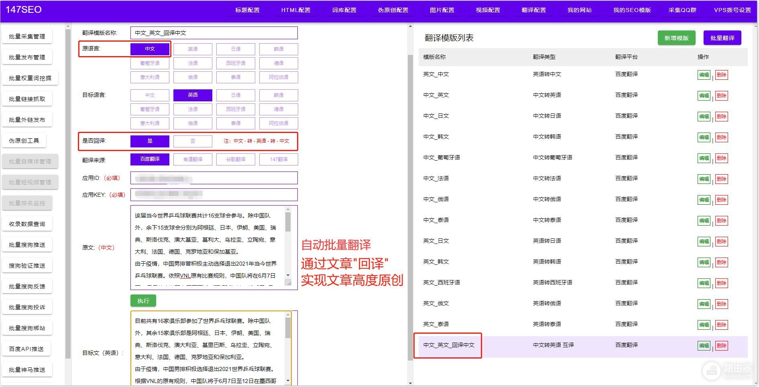Open 批量神马推送 sidebar button
759x387 pixels.
pyautogui.click(x=27, y=370)
